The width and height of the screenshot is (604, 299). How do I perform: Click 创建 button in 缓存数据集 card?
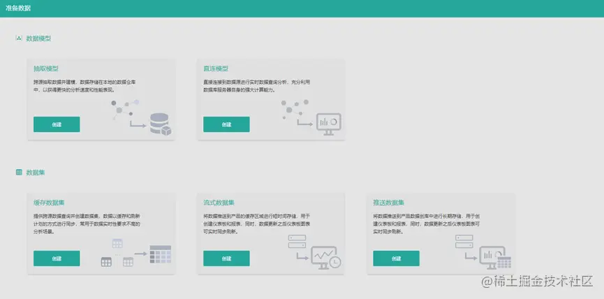[57, 258]
